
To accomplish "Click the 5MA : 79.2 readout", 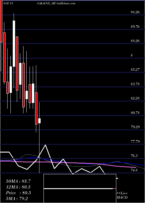I will click(x=17, y=198).
